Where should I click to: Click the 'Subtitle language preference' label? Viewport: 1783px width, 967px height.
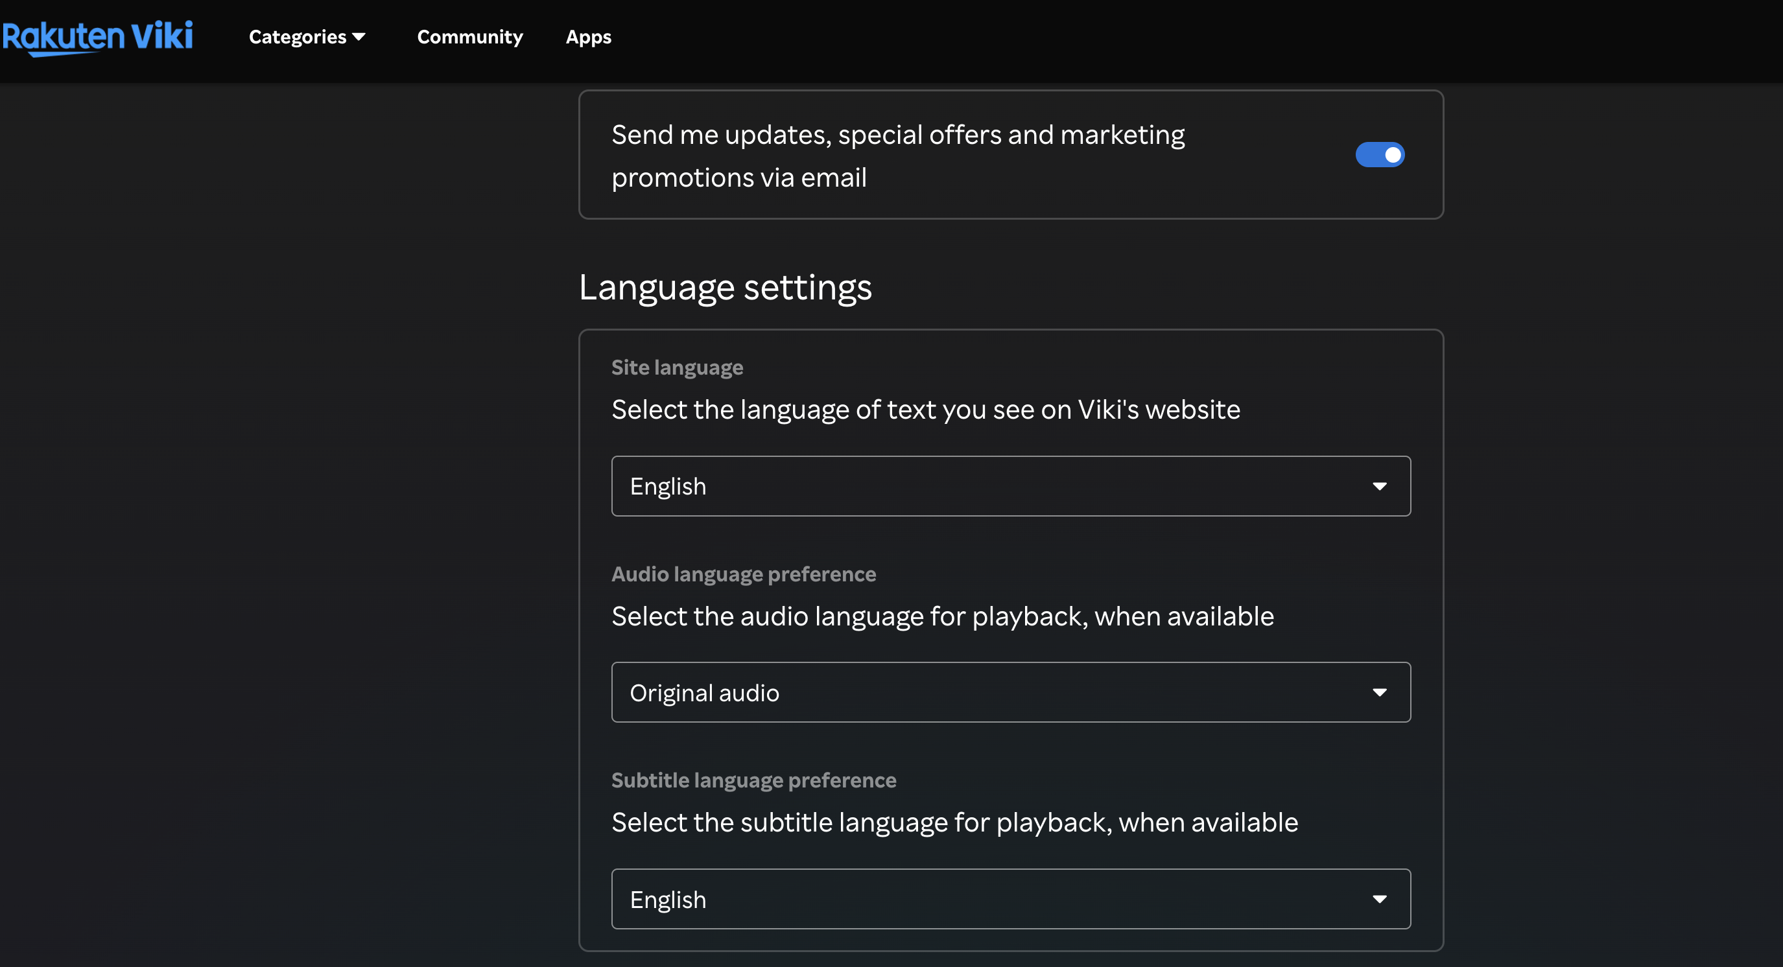pyautogui.click(x=754, y=780)
